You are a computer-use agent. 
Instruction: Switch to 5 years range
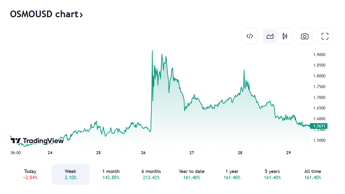tap(272, 174)
